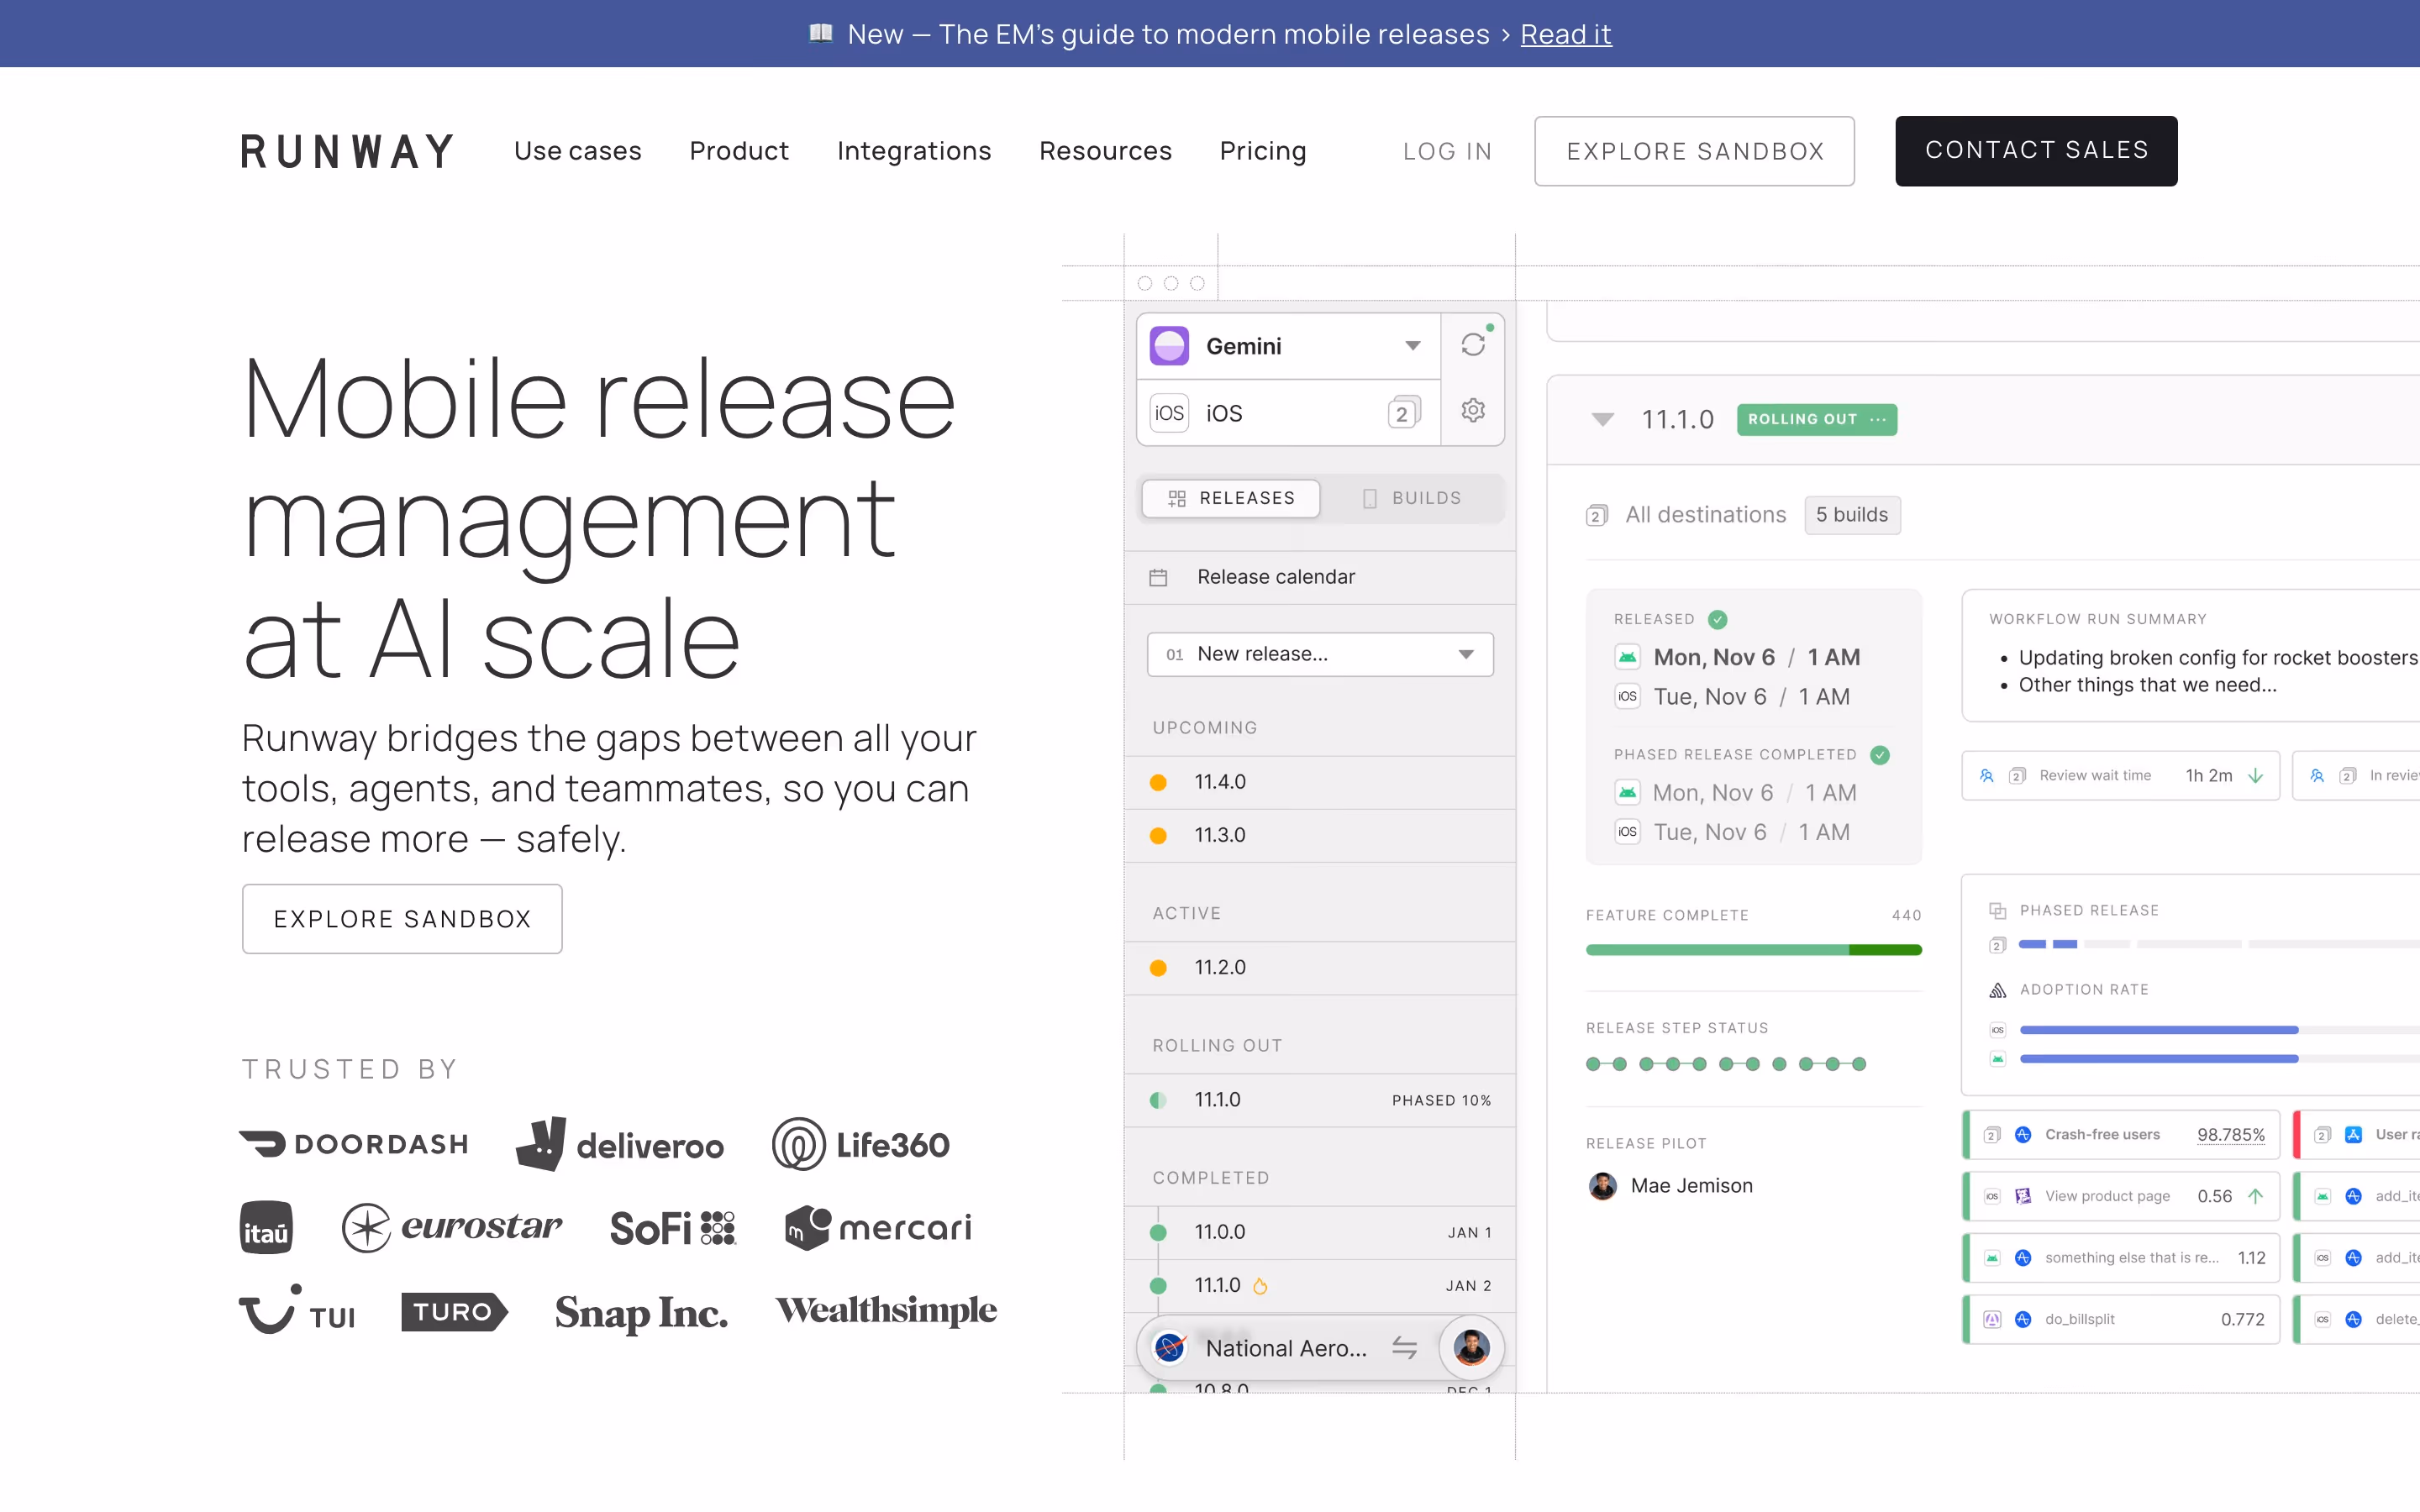Click the Feature Complete progress bar
The height and width of the screenshot is (1512, 2420).
click(1753, 950)
